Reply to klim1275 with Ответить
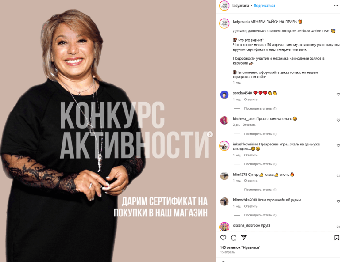 [x=251, y=181]
